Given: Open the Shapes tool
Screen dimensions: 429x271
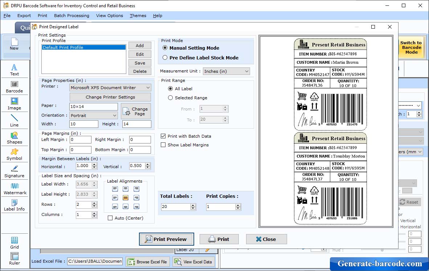Looking at the screenshot, I should (x=15, y=138).
